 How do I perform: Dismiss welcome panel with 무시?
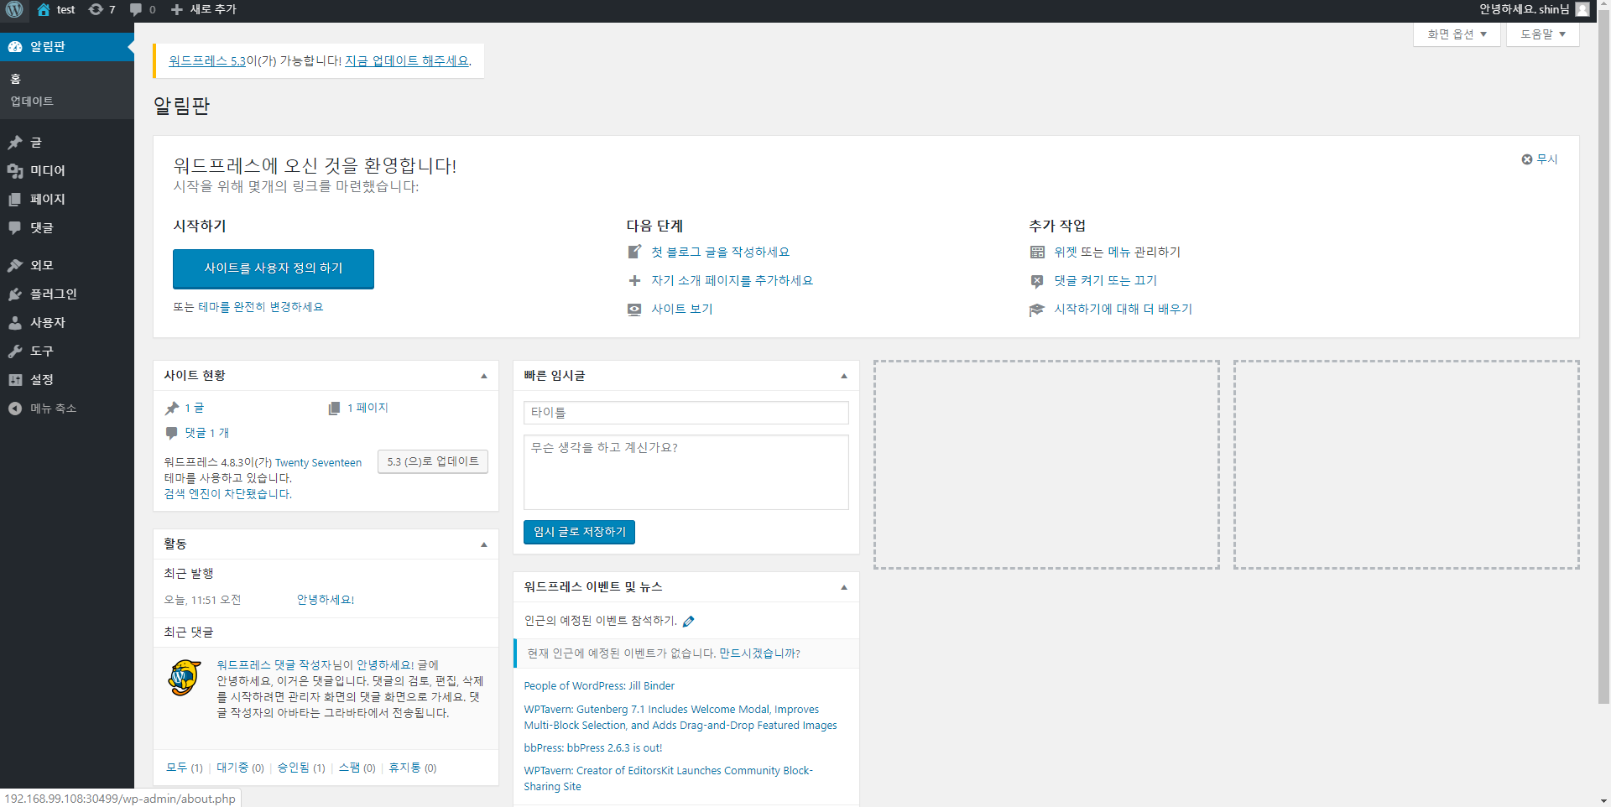pyautogui.click(x=1540, y=159)
